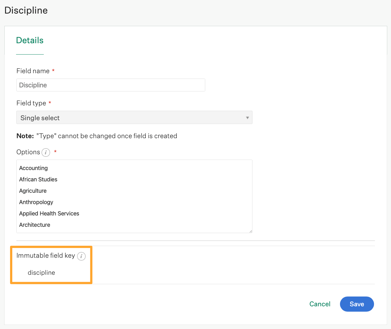391x329 pixels.
Task: Click the Options list box border
Action: pos(134,160)
